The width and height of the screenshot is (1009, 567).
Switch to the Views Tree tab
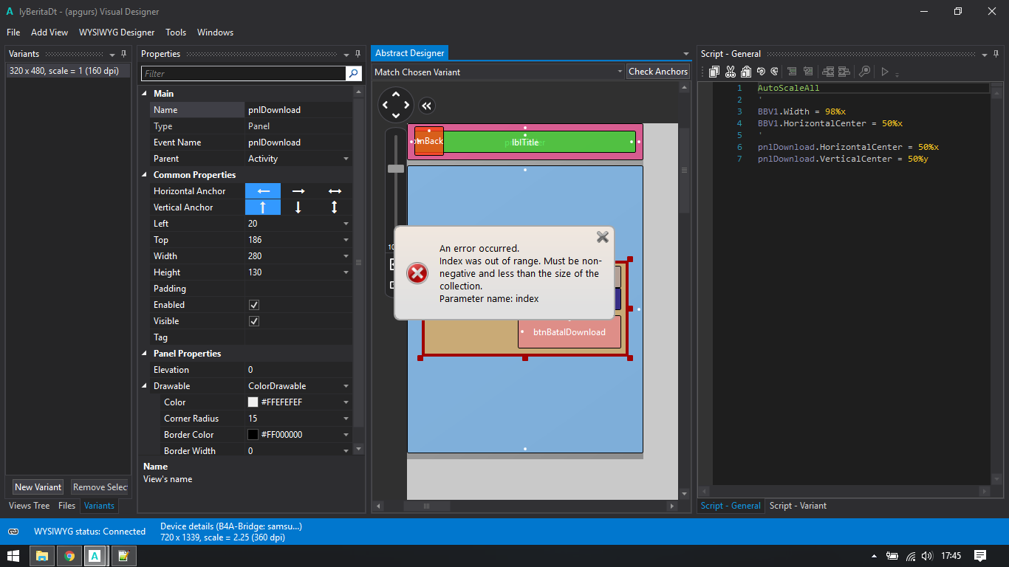coord(30,506)
